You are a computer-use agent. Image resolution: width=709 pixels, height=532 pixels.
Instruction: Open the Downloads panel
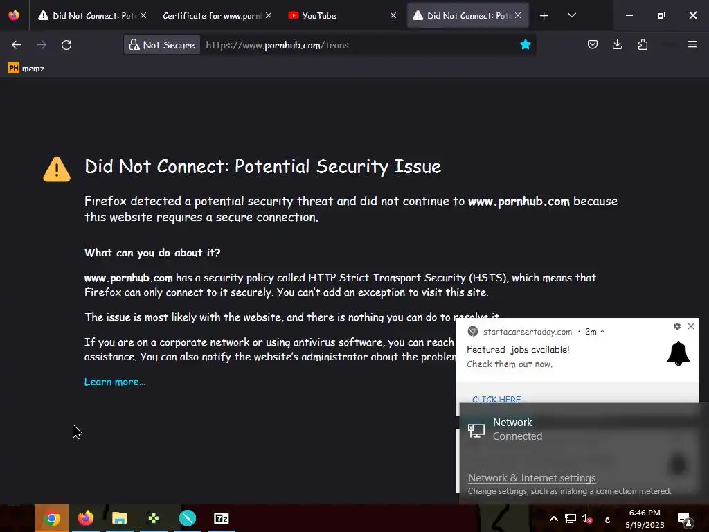click(617, 44)
